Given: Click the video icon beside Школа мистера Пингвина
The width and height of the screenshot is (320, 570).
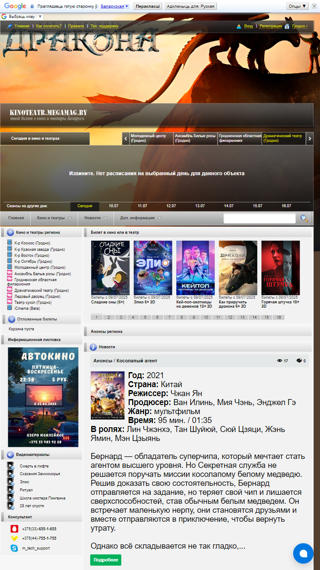Looking at the screenshot, I should point(11,498).
